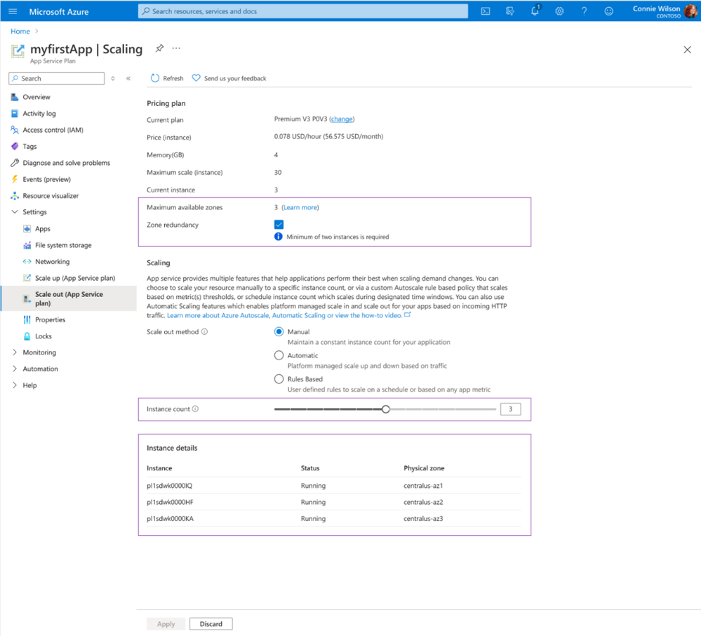Click the Send us your feedback text
The image size is (701, 636).
click(235, 78)
